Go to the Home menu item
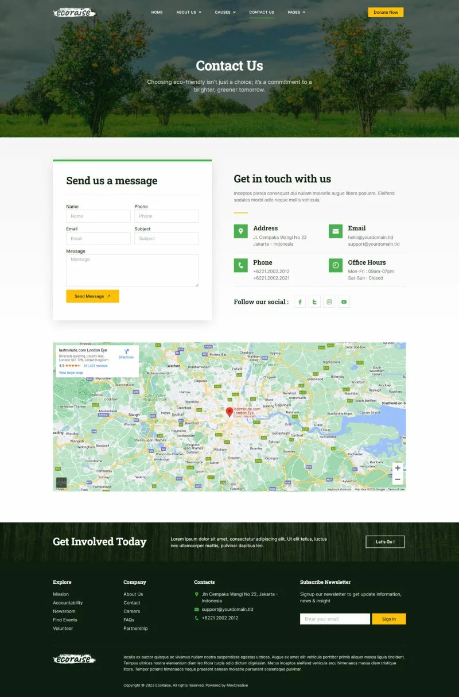Viewport: 459px width, 697px height. point(157,12)
